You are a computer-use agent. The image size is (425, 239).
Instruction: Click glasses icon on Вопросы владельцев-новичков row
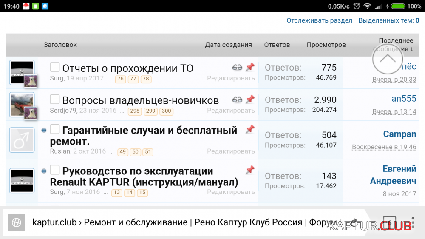[237, 100]
